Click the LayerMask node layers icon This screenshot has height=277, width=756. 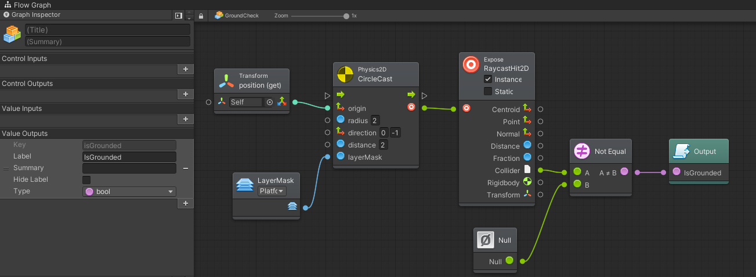[244, 184]
